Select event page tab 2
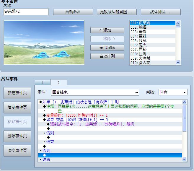The width and height of the screenshot is (194, 171). [59, 82]
